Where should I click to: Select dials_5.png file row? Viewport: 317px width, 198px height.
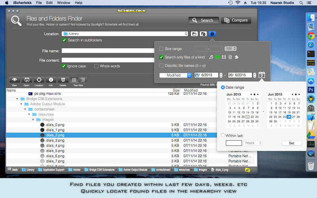point(112,151)
